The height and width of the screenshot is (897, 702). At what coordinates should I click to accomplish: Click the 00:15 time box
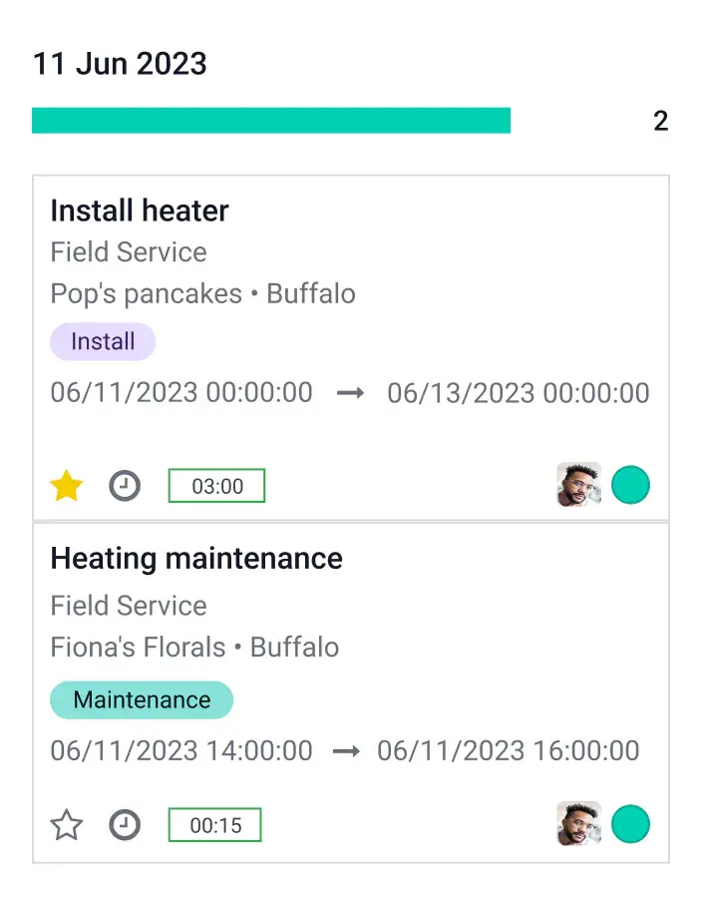214,825
